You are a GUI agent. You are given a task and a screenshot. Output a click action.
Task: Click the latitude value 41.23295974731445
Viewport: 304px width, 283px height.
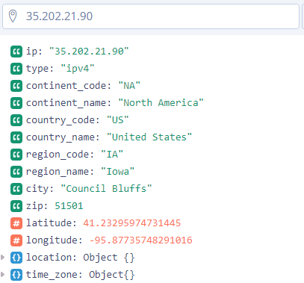[x=132, y=223]
